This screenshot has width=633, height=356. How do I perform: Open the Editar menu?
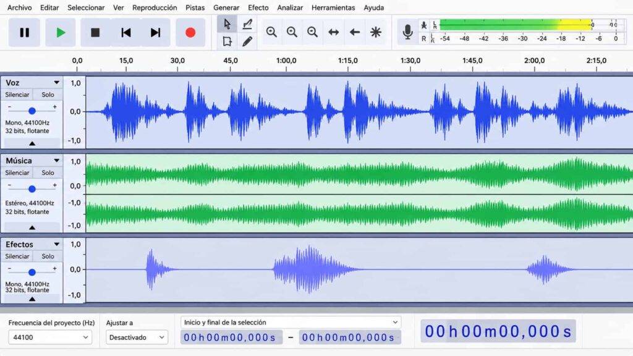[49, 7]
